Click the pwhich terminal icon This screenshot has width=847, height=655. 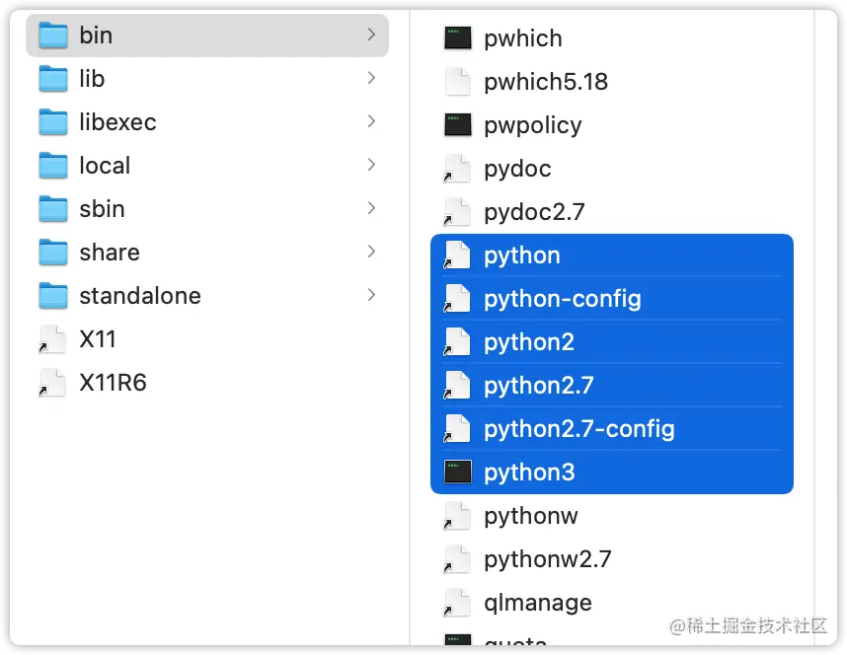pos(457,37)
